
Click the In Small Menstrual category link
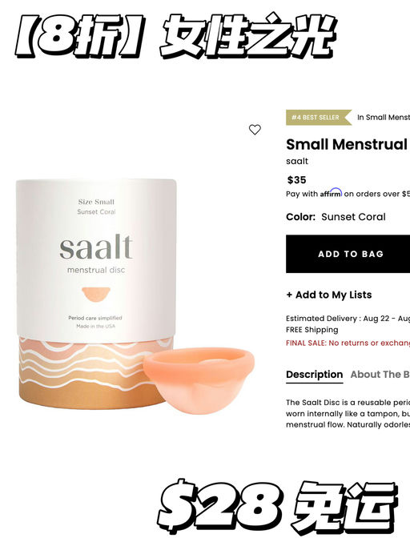click(384, 118)
